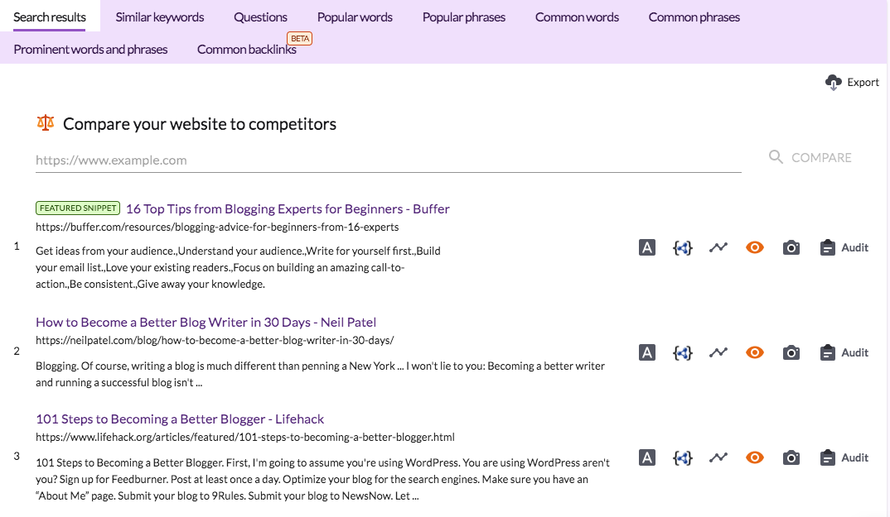
Task: Click the 101 Steps Lifehack result title
Action: 180,419
